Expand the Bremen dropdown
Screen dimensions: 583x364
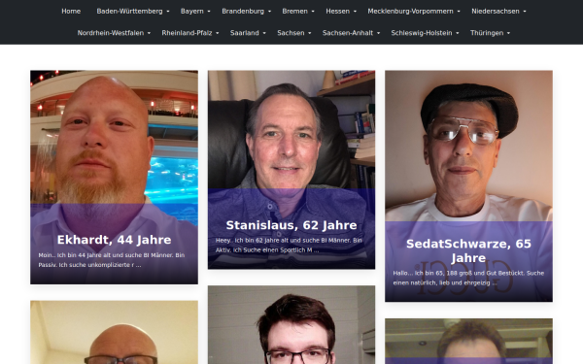[x=298, y=11]
